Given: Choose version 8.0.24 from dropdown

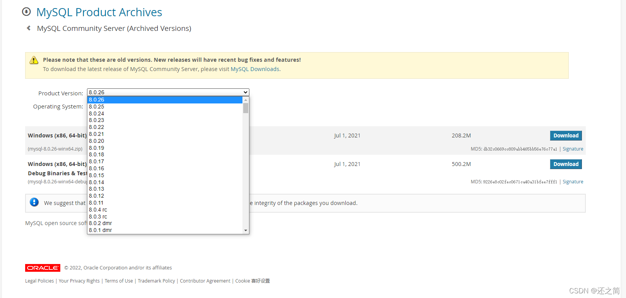Looking at the screenshot, I should [x=165, y=113].
